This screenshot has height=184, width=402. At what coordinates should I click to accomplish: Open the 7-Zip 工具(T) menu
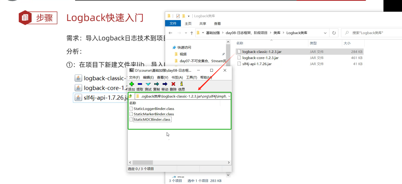pos(192,77)
